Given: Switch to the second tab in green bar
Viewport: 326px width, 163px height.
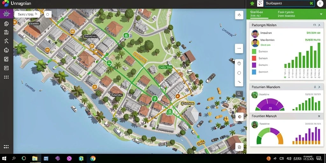Looking at the screenshot, I should tap(286, 14).
